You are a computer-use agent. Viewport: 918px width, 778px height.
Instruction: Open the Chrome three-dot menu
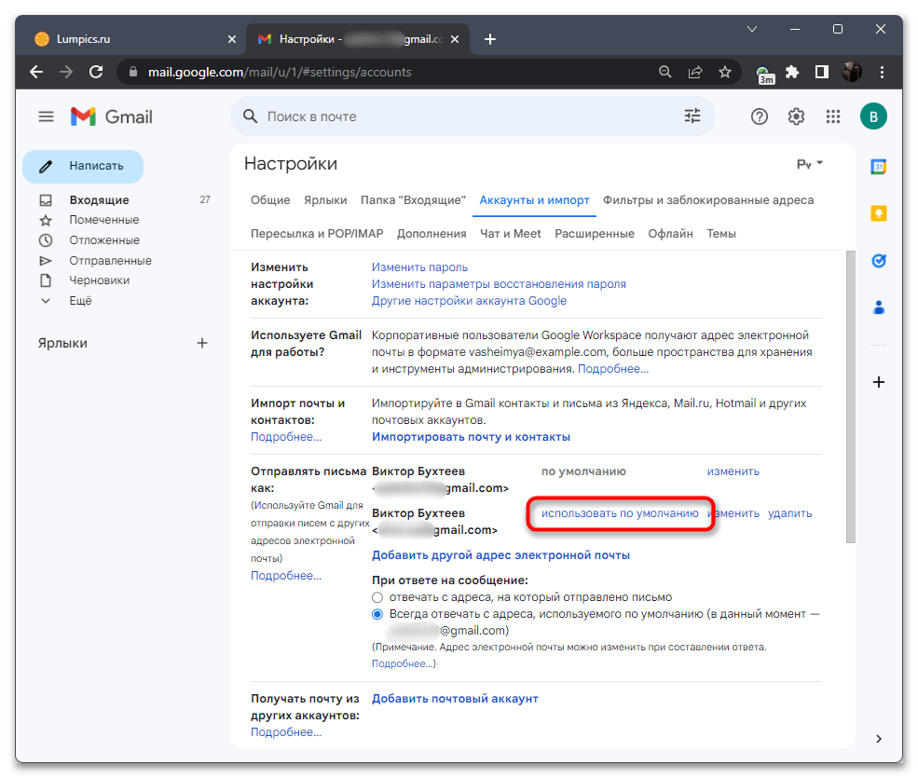(x=882, y=72)
